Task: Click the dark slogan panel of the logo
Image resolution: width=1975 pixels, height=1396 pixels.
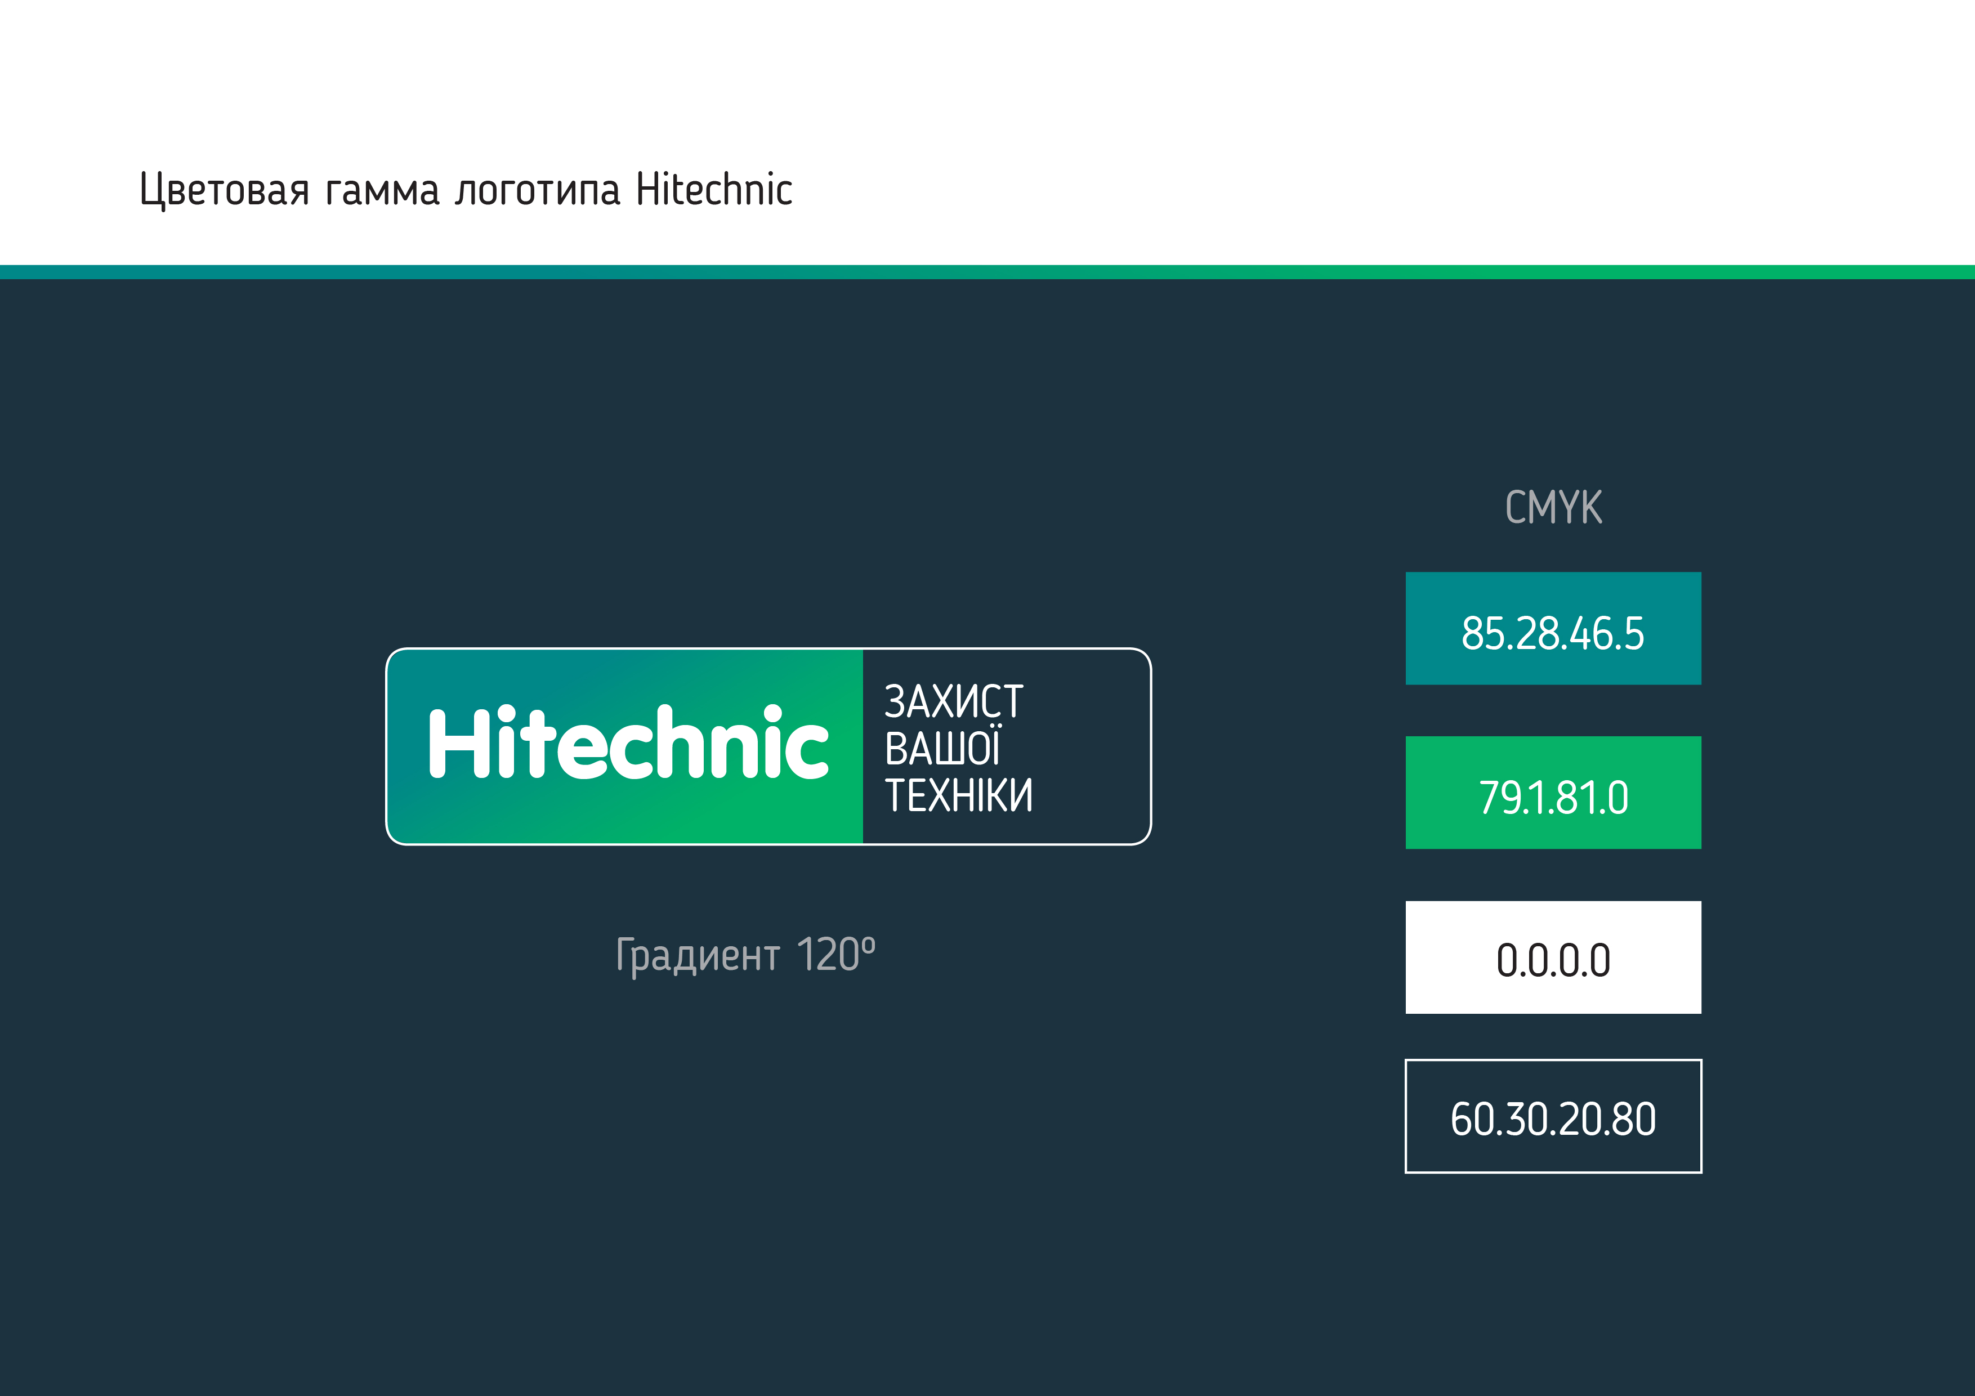Action: tap(1006, 746)
